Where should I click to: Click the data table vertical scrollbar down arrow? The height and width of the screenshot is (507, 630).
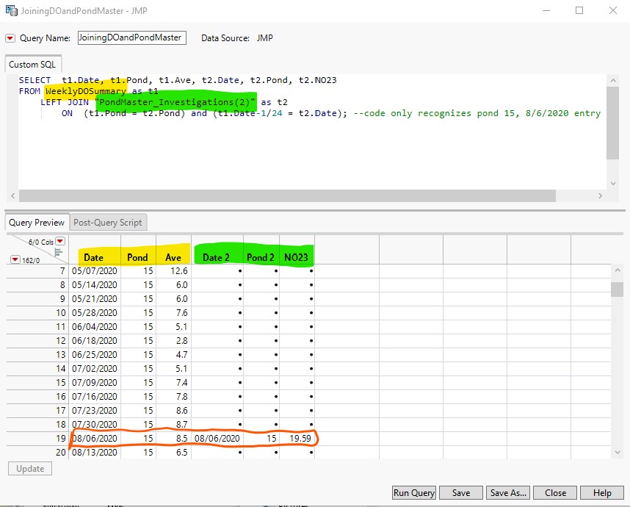pos(618,453)
